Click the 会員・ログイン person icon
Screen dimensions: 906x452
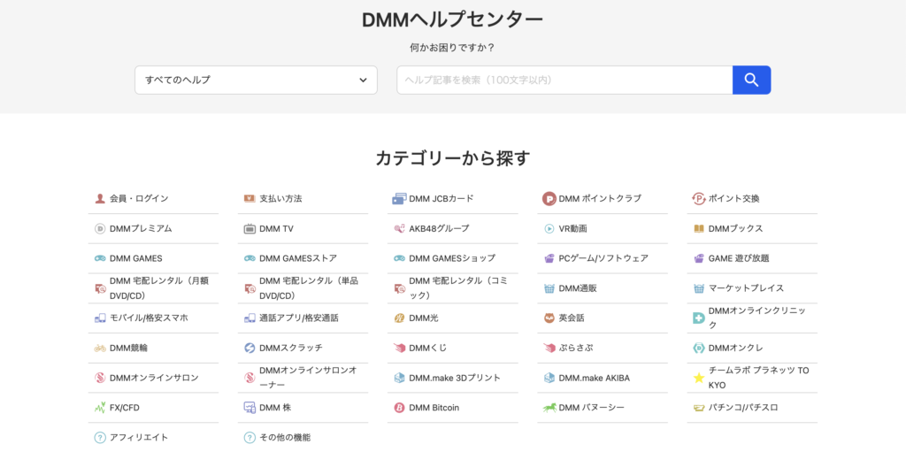coord(100,199)
